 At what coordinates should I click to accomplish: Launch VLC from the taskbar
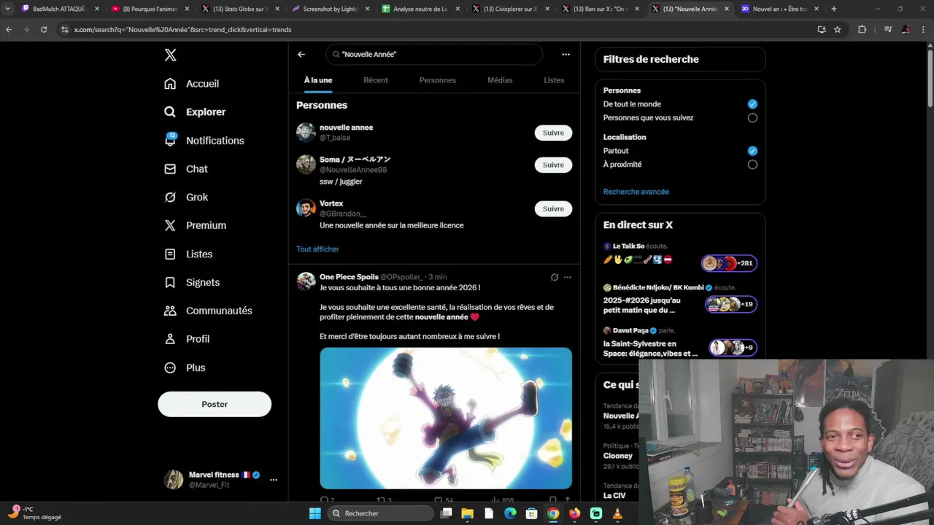click(618, 513)
